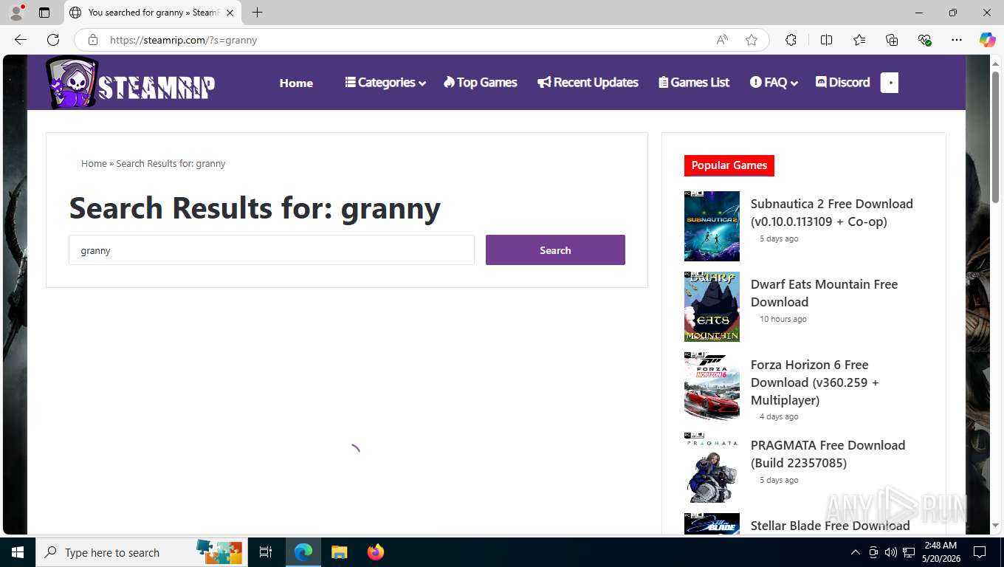1004x567 pixels.
Task: Open the Games List page
Action: coord(694,83)
